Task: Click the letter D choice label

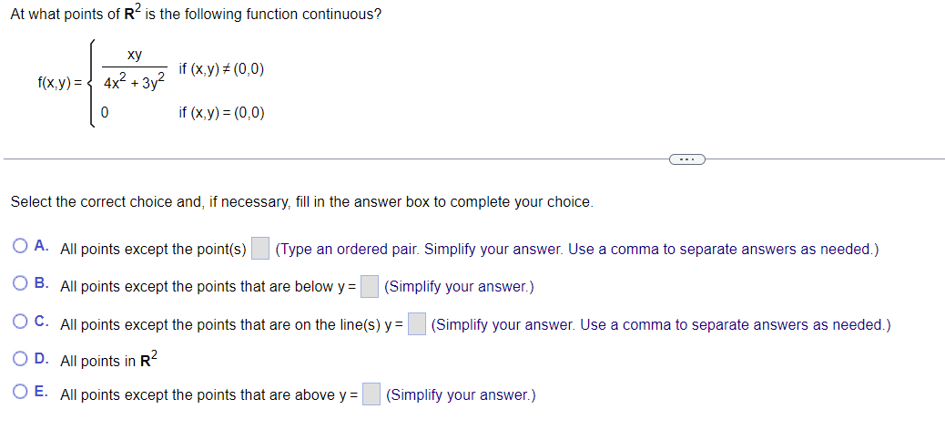Action: point(41,359)
